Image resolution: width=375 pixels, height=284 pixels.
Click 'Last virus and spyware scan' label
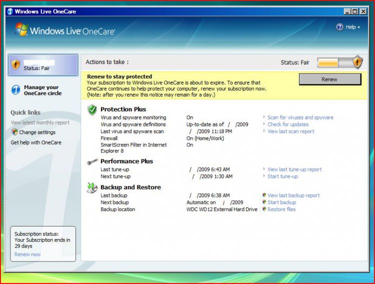point(132,131)
